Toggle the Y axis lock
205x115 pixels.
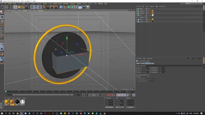tap(36, 7)
